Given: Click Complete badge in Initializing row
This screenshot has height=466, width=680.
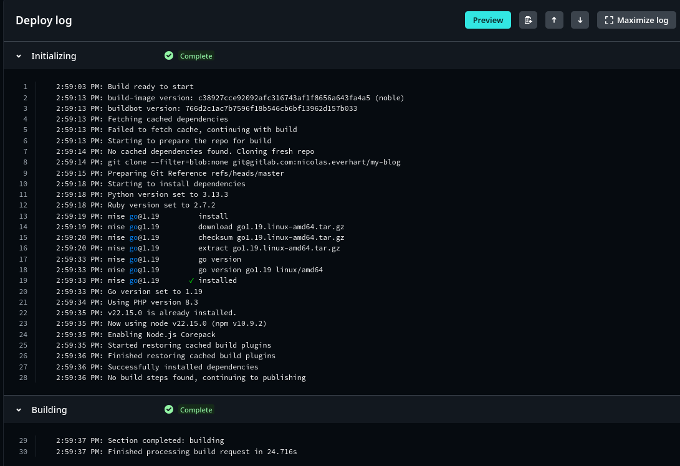Looking at the screenshot, I should [196, 56].
